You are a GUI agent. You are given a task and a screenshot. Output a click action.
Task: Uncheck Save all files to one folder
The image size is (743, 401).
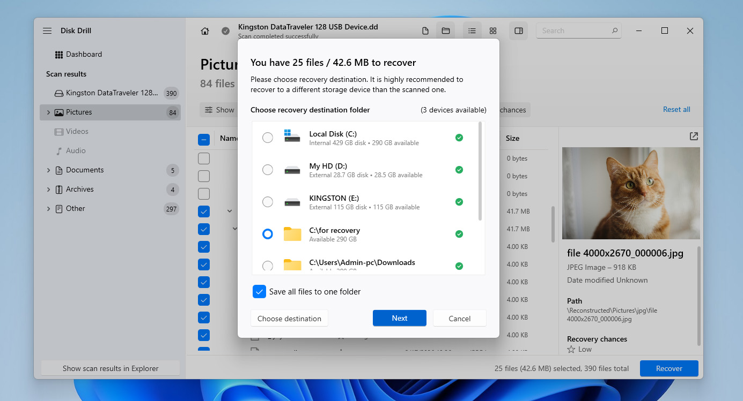(x=260, y=292)
